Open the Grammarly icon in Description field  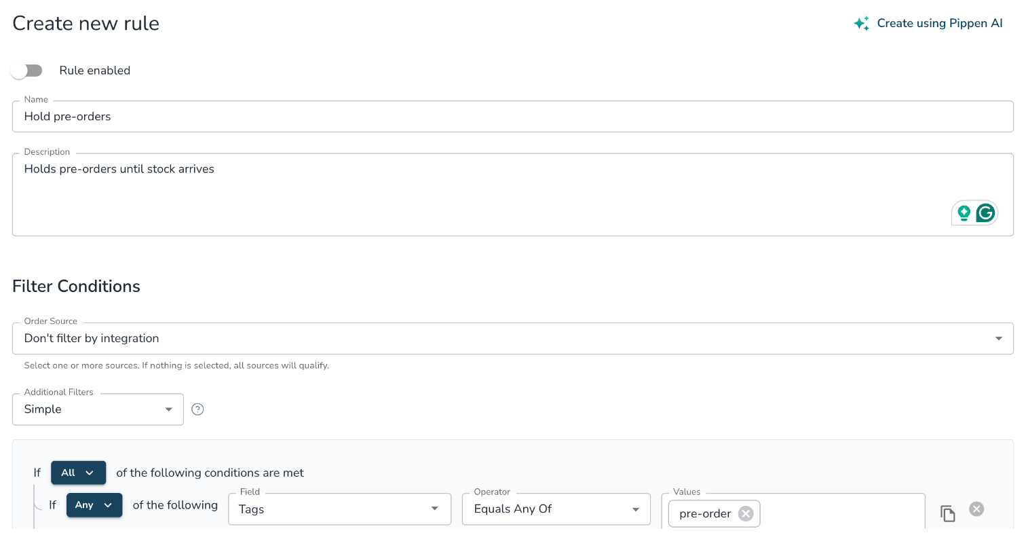985,213
